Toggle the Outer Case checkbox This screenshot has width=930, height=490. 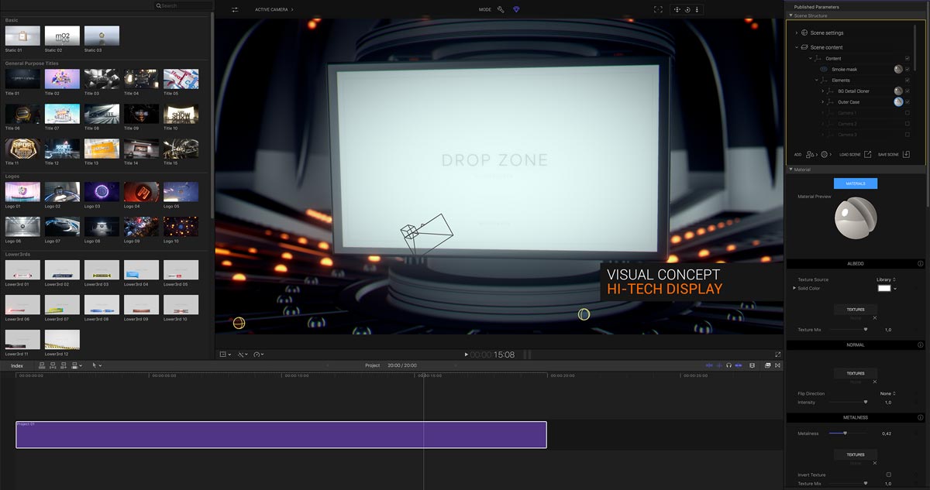tap(908, 101)
